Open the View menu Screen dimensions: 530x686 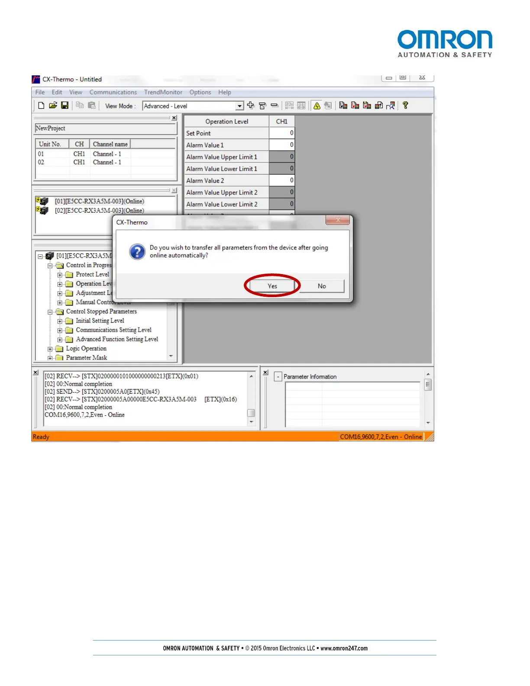(76, 92)
